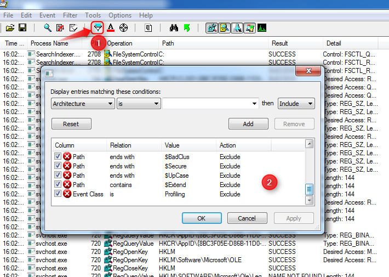This screenshot has width=389, height=277.
Task: Open the Event menu
Action: coord(47,15)
